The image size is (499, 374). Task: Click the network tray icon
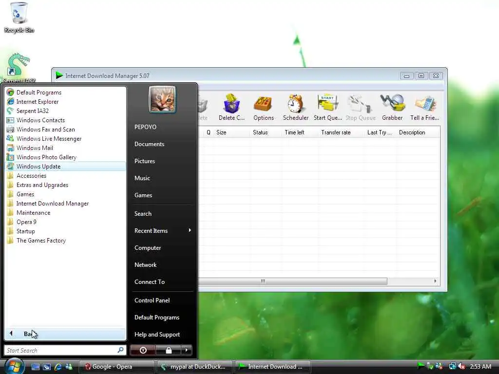(452, 366)
